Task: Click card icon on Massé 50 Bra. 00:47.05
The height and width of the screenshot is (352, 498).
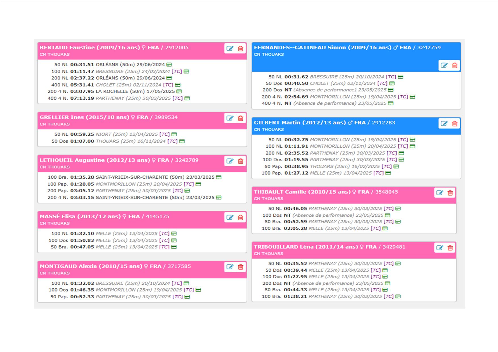Action: pyautogui.click(x=174, y=247)
